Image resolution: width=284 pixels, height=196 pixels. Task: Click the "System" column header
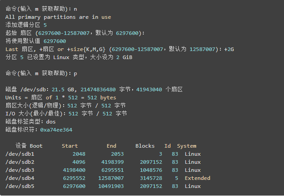(187, 146)
